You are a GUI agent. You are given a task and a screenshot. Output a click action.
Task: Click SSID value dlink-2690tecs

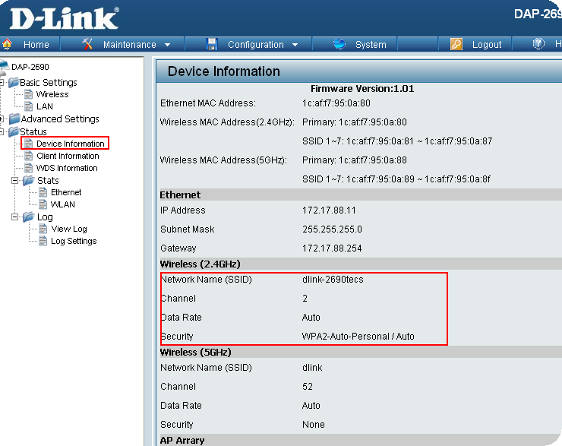(x=333, y=280)
